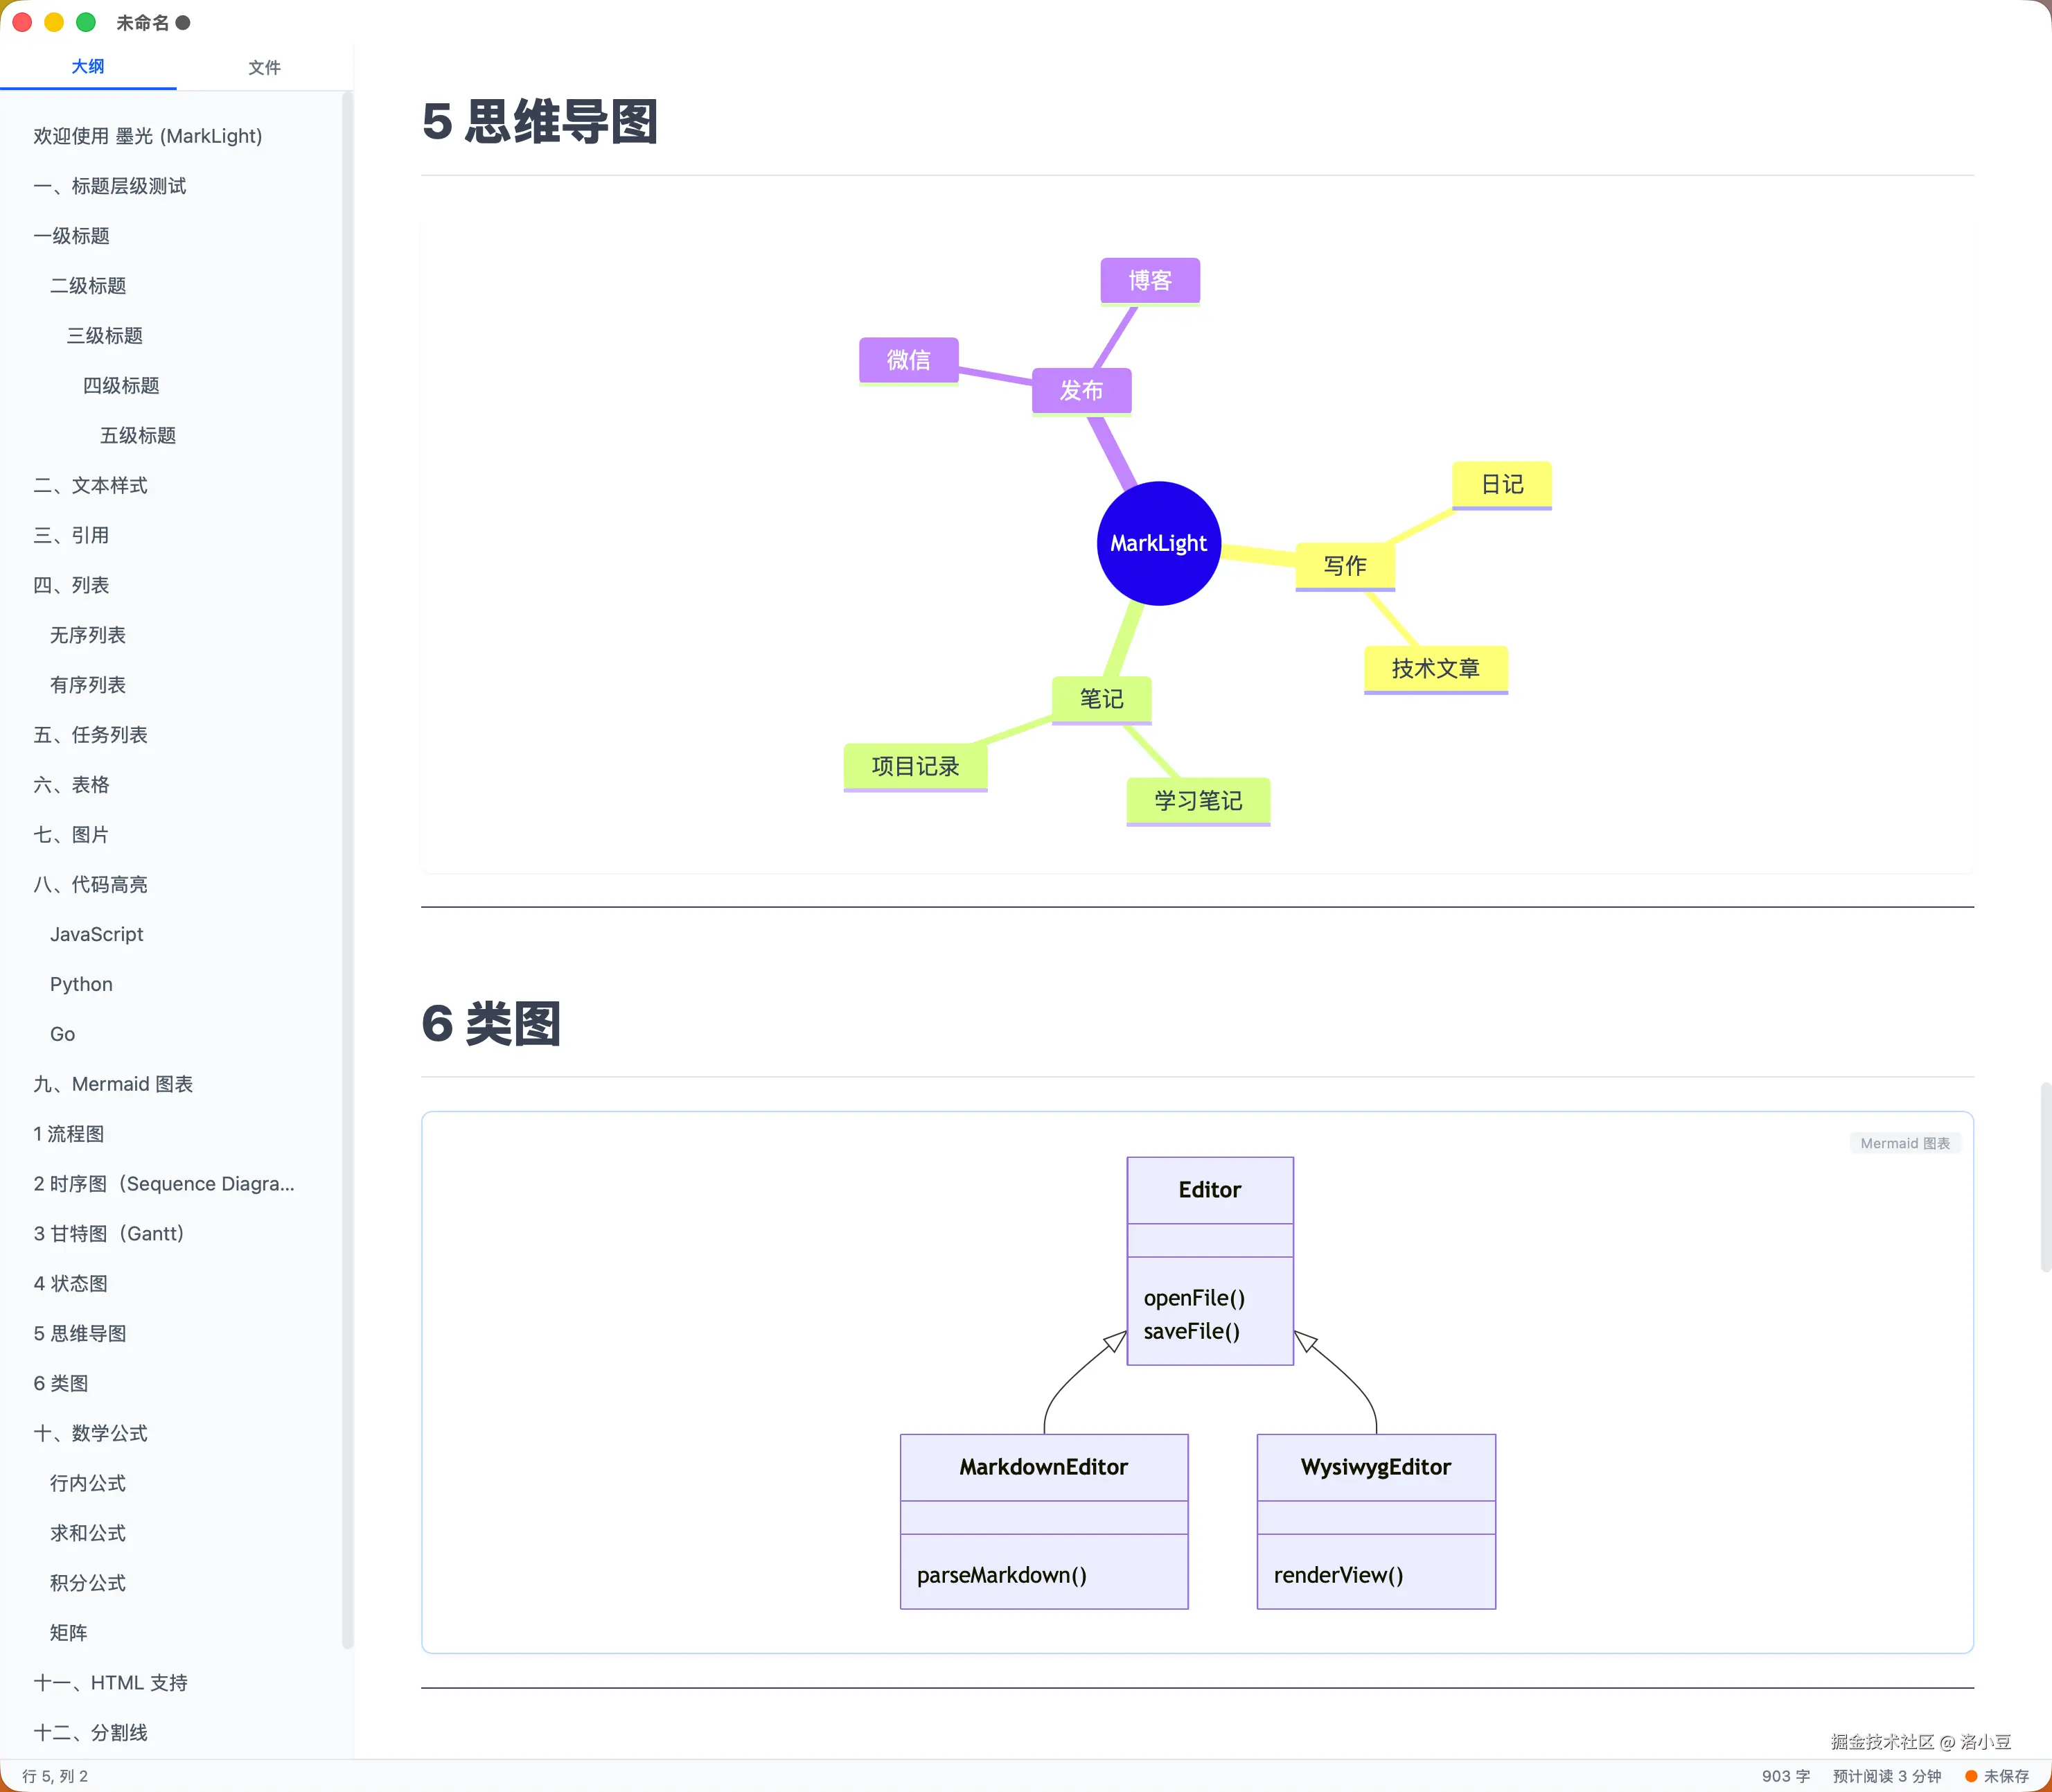
Task: Click the blue MarkLight center node
Action: [1158, 543]
